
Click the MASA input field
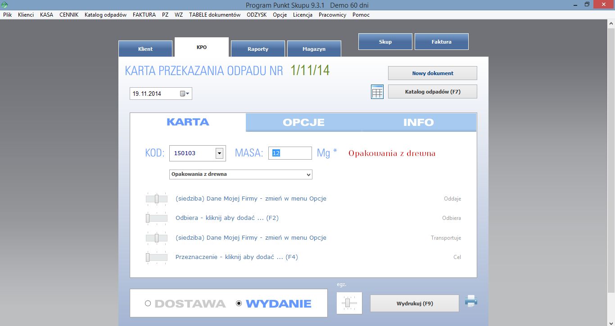[x=290, y=153]
